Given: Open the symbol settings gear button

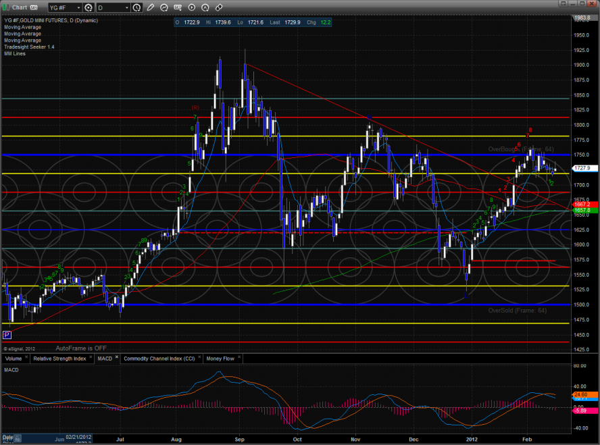Looking at the screenshot, I should coord(89,7).
